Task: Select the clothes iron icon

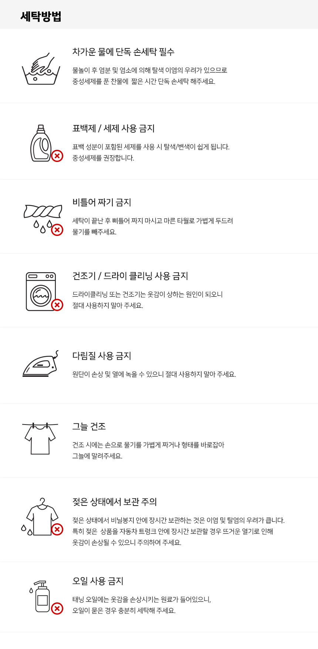Action: [41, 365]
